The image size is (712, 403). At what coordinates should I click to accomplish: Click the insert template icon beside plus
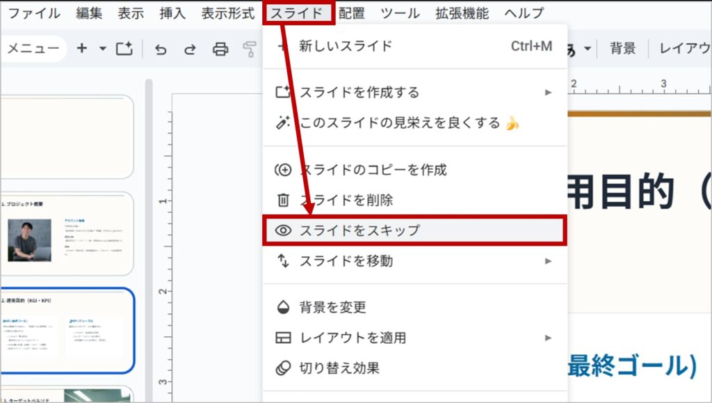pos(124,49)
